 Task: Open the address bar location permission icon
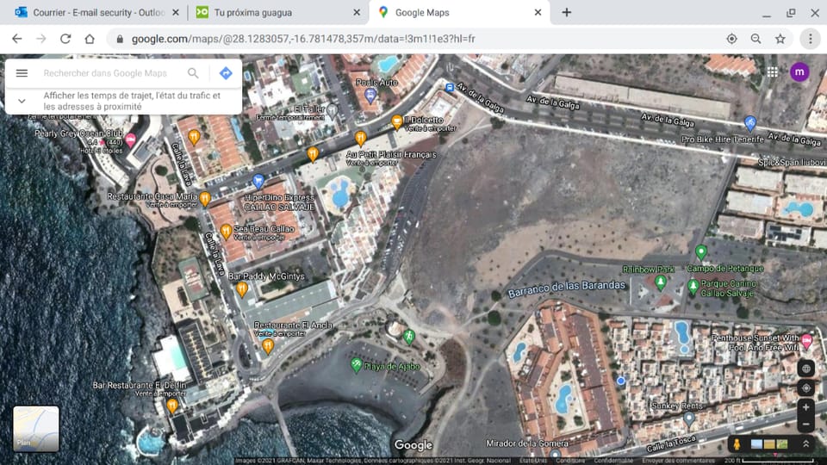(x=731, y=39)
